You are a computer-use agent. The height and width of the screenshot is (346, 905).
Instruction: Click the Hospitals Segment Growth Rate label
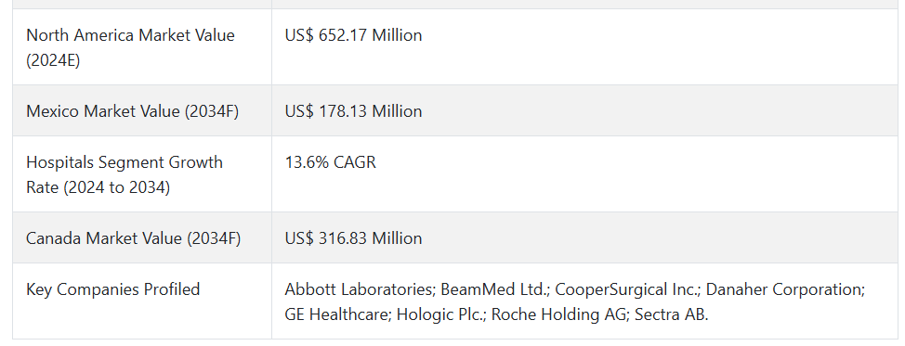point(125,174)
